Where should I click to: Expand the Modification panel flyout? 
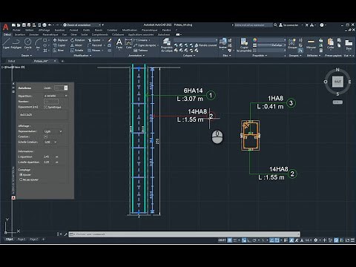pyautogui.click(x=82, y=56)
